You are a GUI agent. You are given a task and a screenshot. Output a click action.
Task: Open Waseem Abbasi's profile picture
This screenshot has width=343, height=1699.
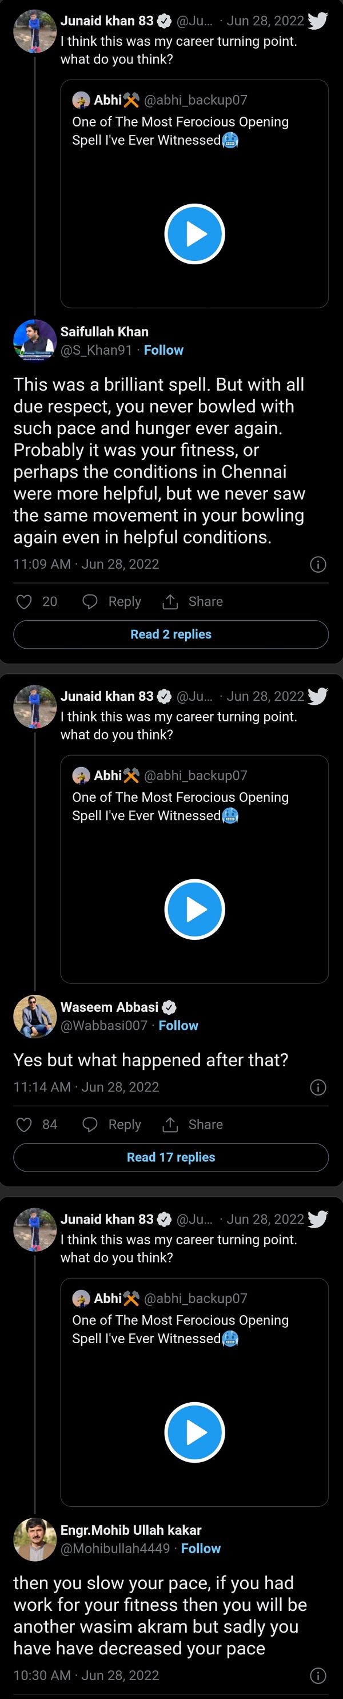pyautogui.click(x=35, y=1017)
